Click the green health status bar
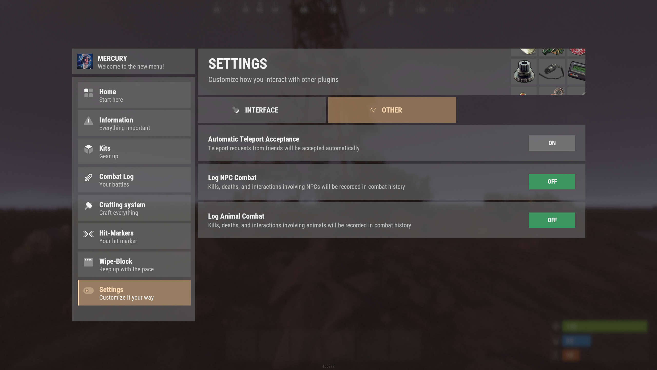This screenshot has height=370, width=657. (x=604, y=326)
